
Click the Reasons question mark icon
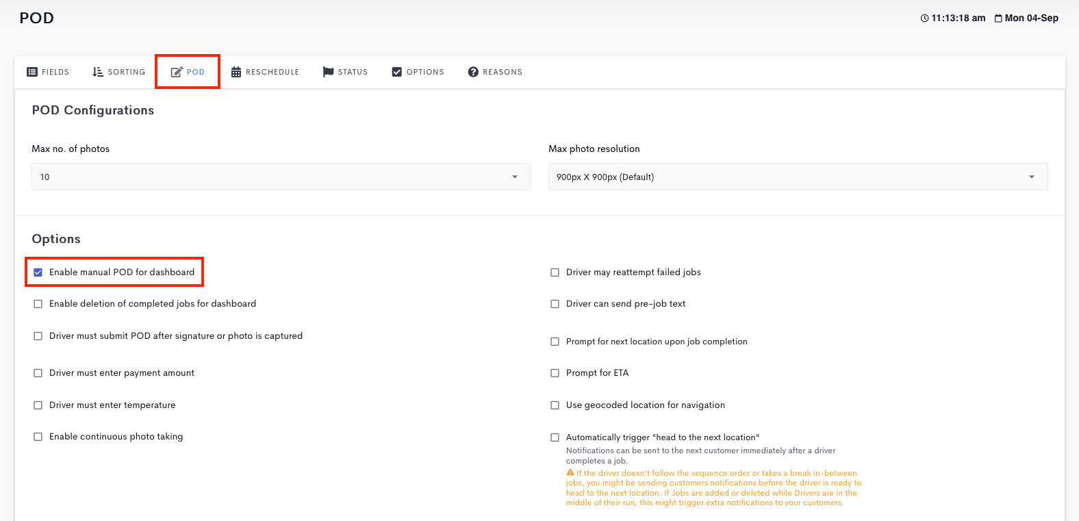[x=473, y=72]
